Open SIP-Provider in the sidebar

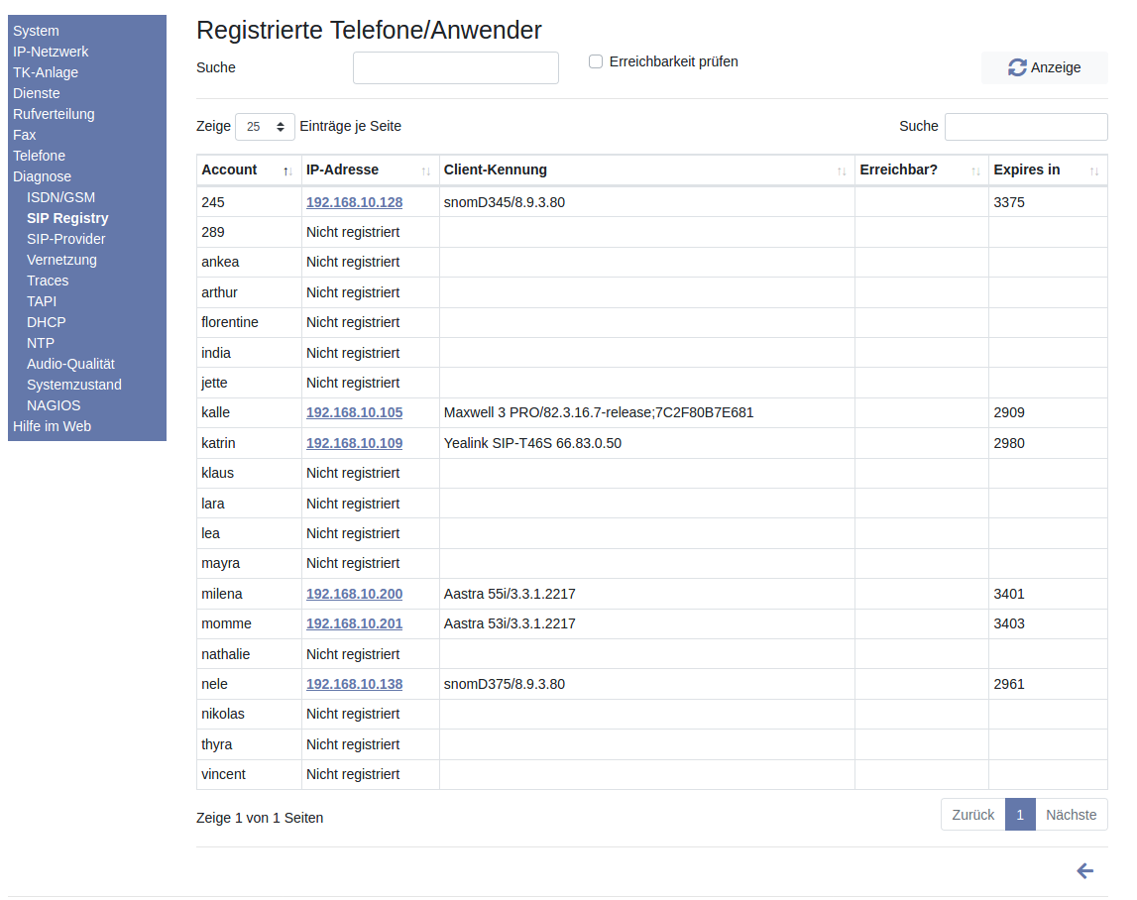(x=65, y=239)
